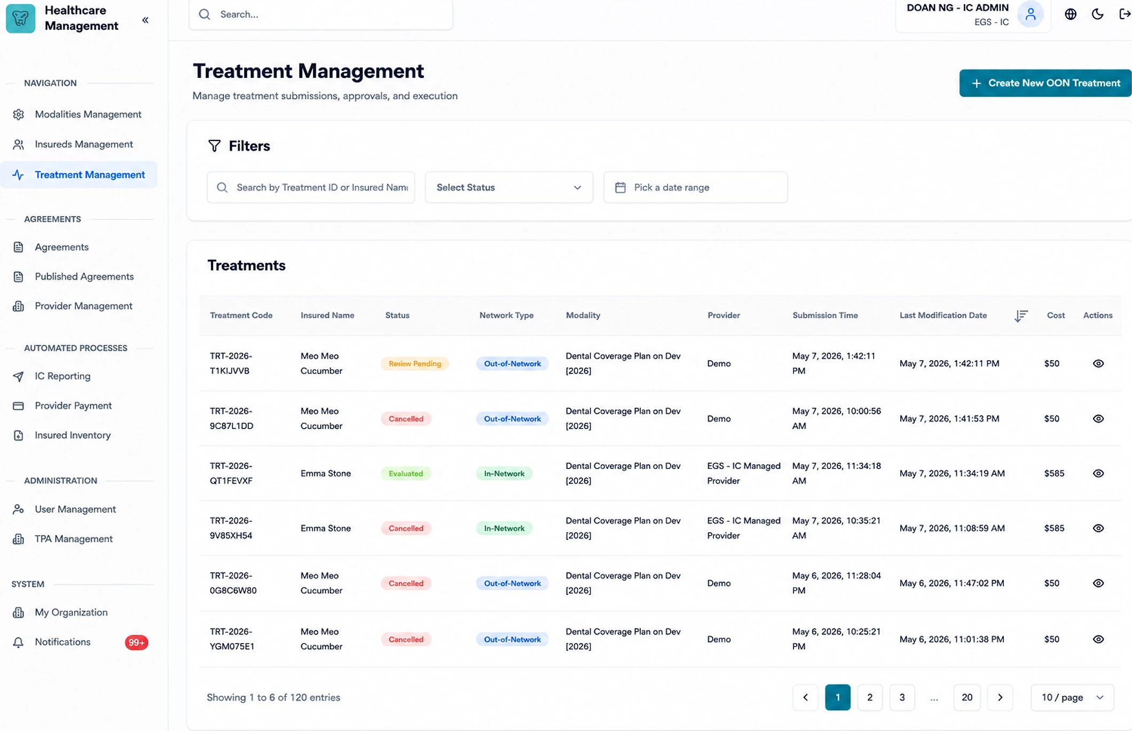Viewport: 1132px width, 731px height.
Task: Click the globe language icon
Action: click(x=1071, y=14)
